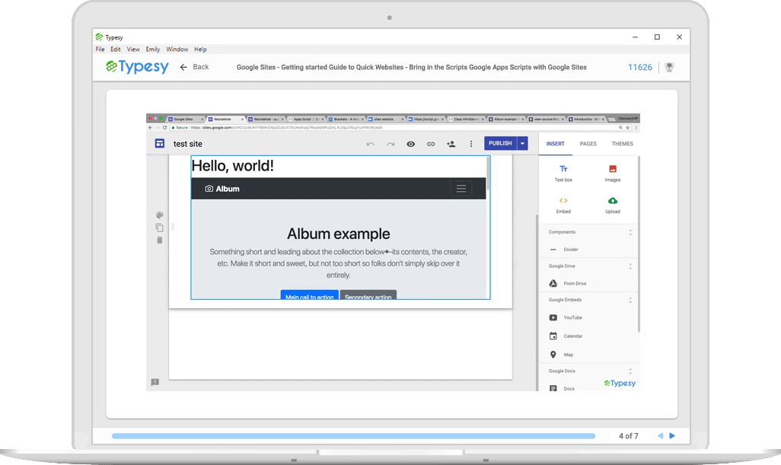Click the add collaborators icon
The height and width of the screenshot is (465, 781).
point(451,143)
